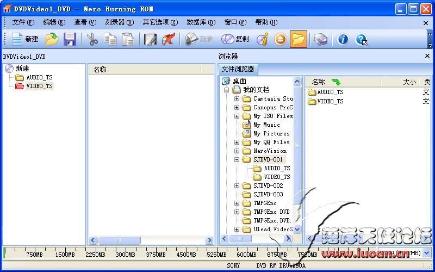Screen dimensions: 435x272
Task: Eject the disc with orange eject icon
Action: pyautogui.click(x=280, y=39)
